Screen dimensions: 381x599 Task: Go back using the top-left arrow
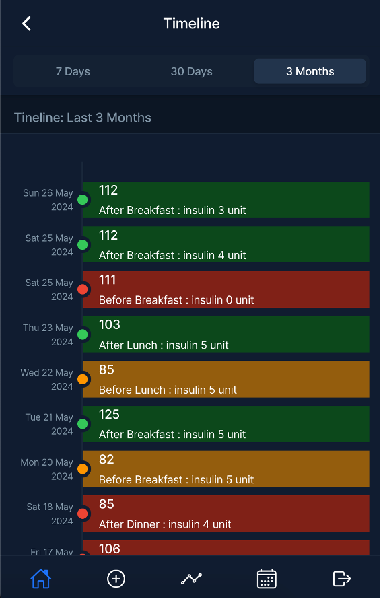(x=26, y=24)
